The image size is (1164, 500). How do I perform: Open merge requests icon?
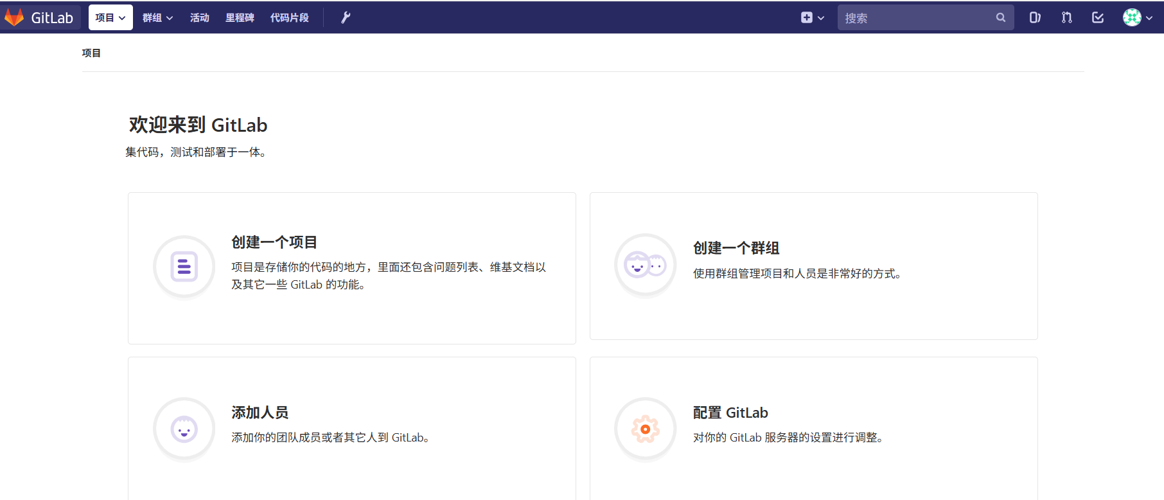[1066, 17]
